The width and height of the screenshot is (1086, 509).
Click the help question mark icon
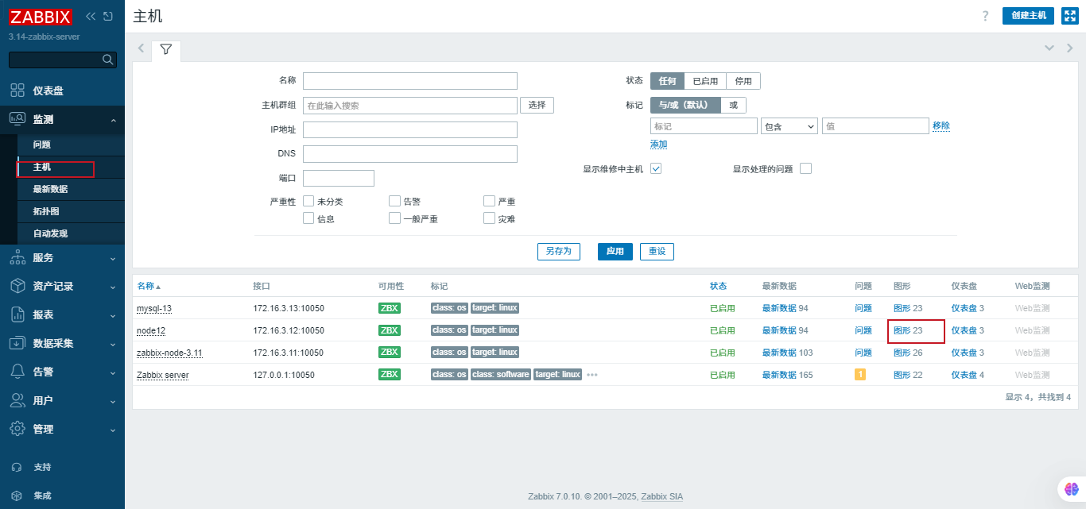point(985,16)
